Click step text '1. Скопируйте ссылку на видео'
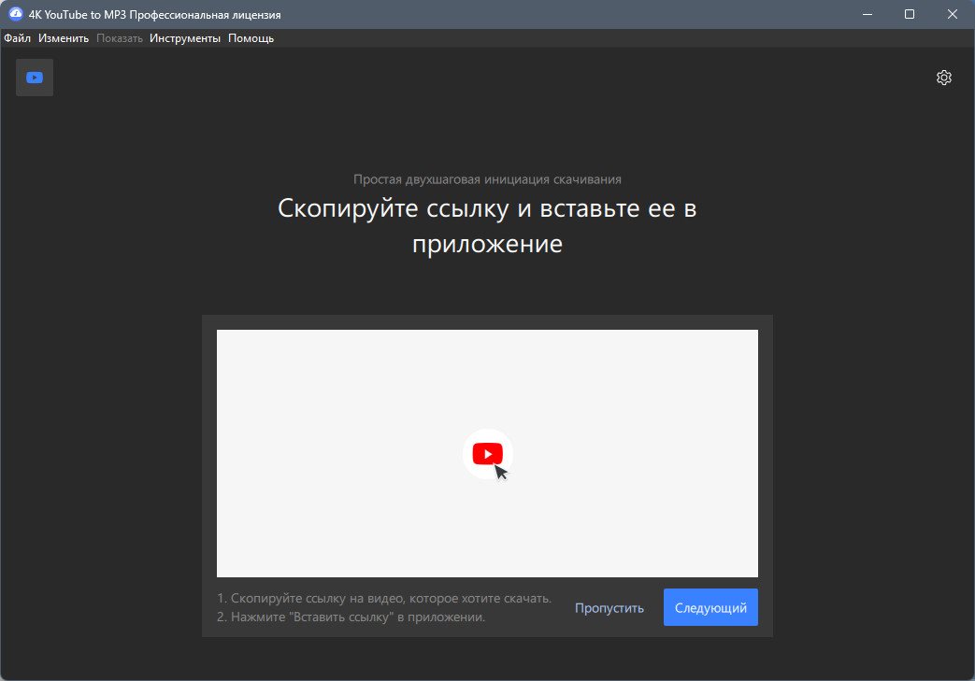This screenshot has height=681, width=975. click(x=311, y=599)
